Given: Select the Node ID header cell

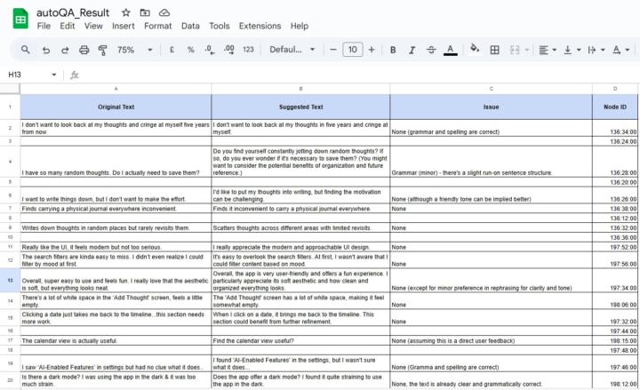Looking at the screenshot, I should point(615,107).
